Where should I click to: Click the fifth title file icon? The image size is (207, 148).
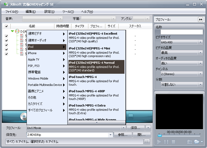[x=22, y=54]
